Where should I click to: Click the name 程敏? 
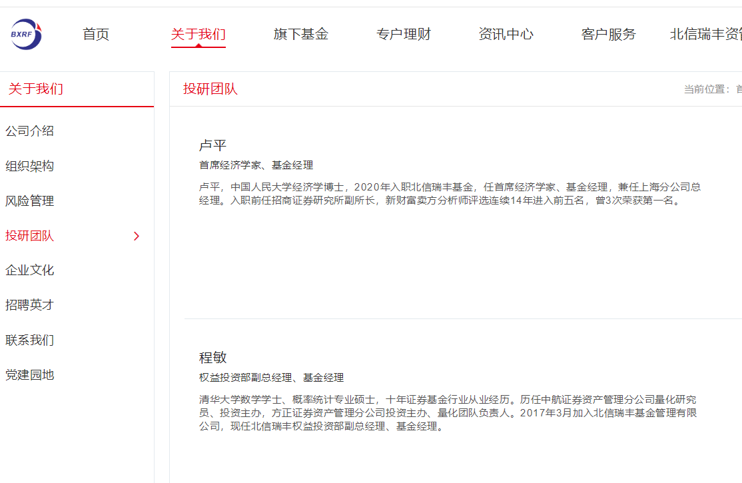[213, 358]
